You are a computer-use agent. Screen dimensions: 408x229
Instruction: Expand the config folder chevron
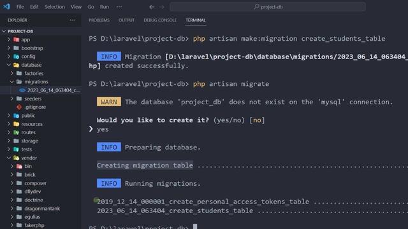click(8, 57)
